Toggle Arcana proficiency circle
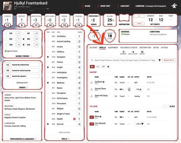The height and width of the screenshot is (143, 181). point(48,47)
